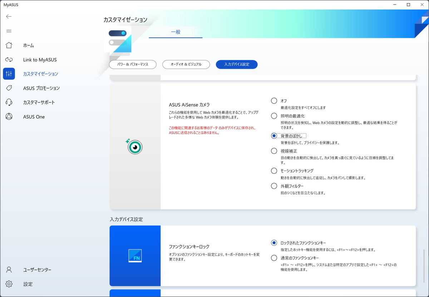The image size is (429, 297).
Task: Click the Link to MyASUS chain icon
Action: point(9,60)
